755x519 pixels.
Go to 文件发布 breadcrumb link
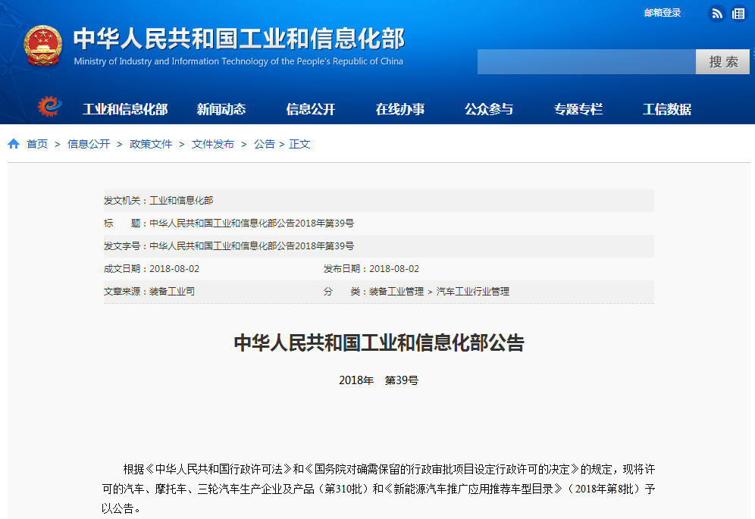(213, 144)
